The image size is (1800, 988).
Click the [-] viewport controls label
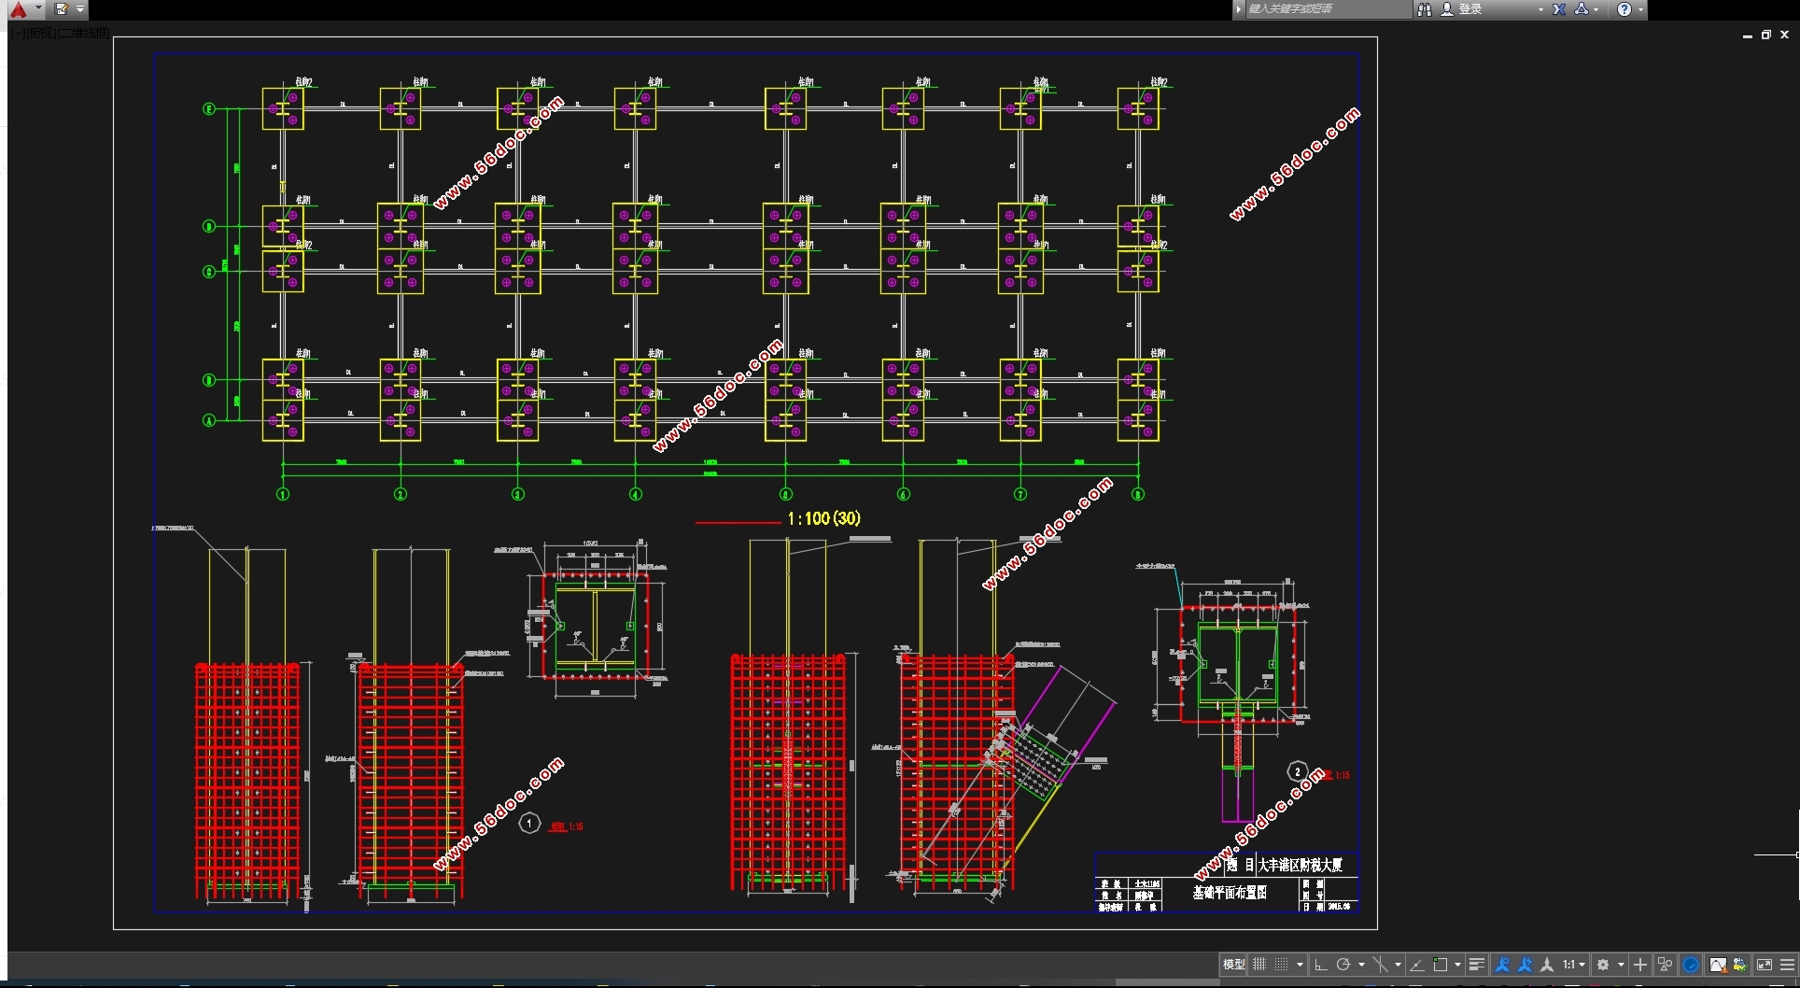pyautogui.click(x=19, y=34)
